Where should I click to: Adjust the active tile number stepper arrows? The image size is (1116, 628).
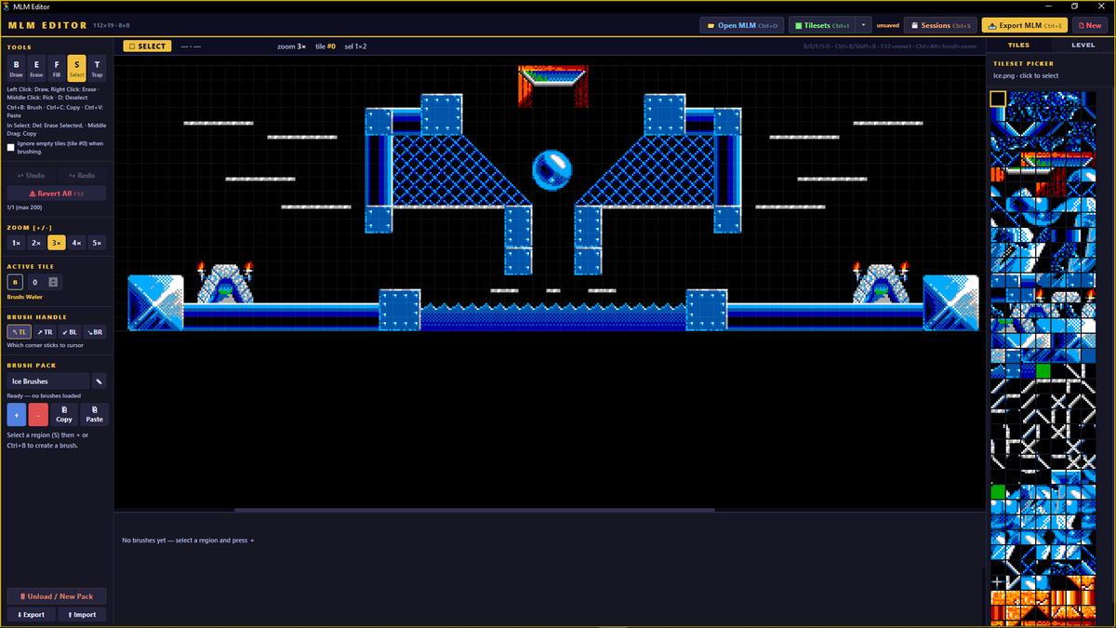pos(54,282)
